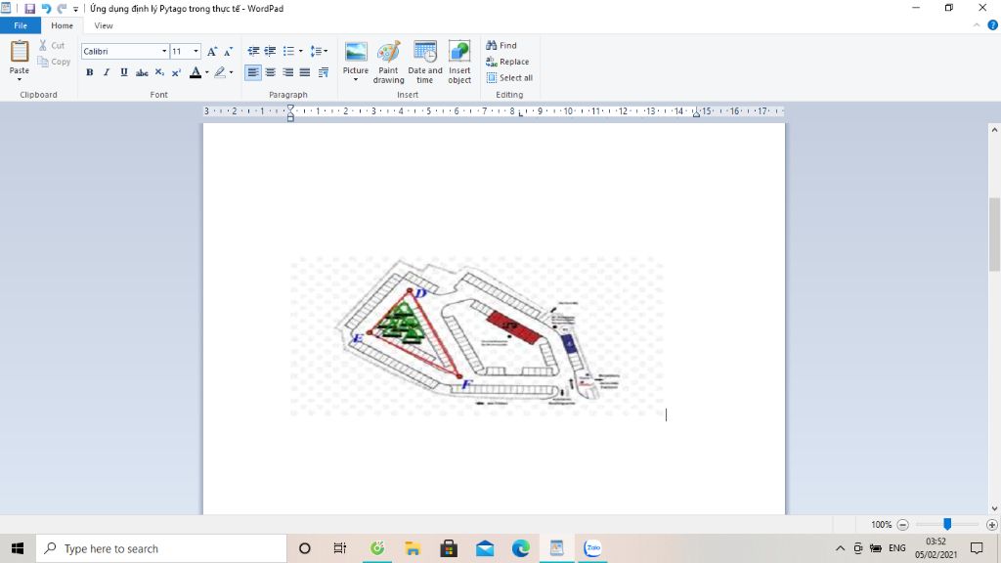This screenshot has width=1001, height=563.
Task: Switch to the View tab
Action: coord(104,25)
